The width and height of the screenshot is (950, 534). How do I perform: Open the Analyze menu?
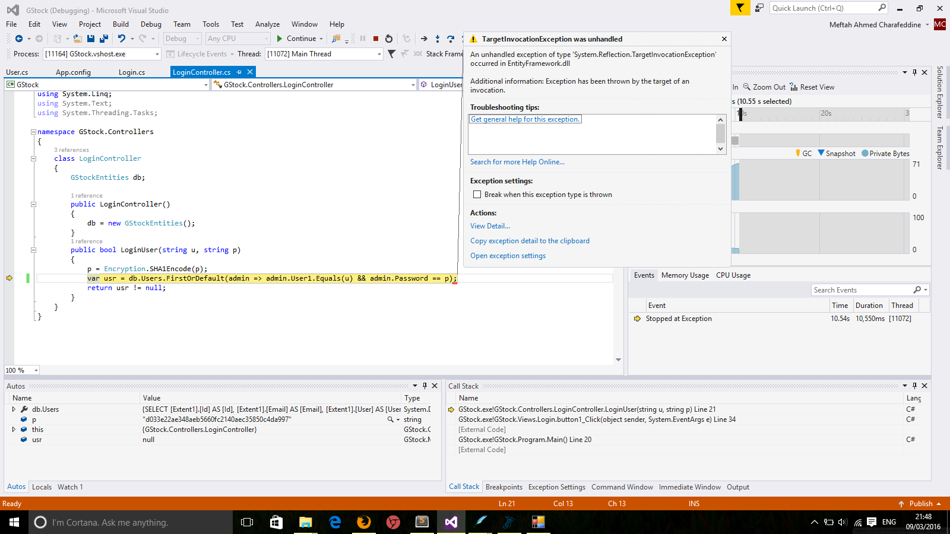[267, 24]
